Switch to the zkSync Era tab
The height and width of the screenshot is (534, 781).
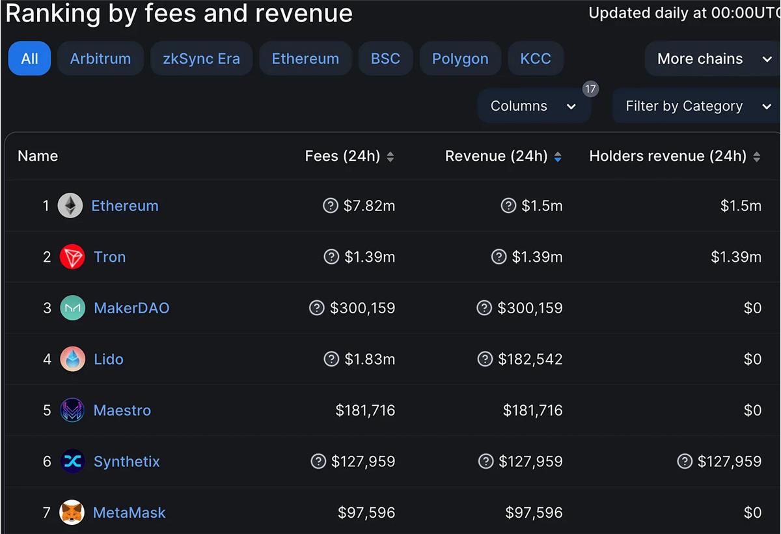coord(201,59)
